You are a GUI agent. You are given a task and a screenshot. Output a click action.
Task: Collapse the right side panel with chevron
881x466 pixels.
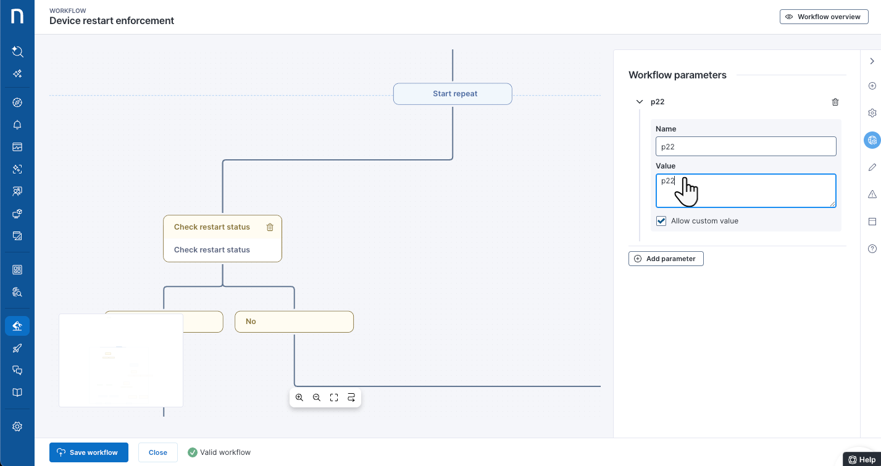click(x=872, y=61)
